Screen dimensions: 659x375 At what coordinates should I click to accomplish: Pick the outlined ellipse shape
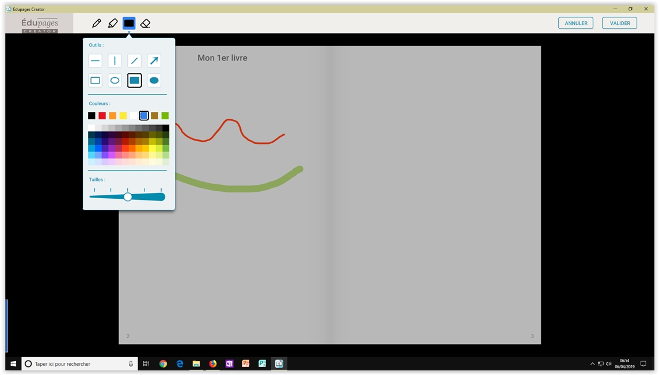(115, 81)
